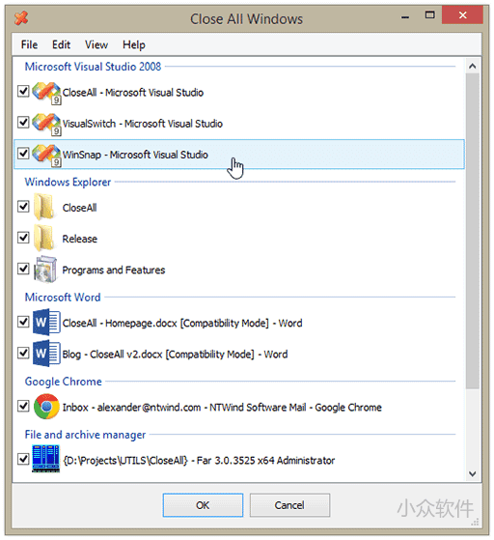The image size is (494, 540).
Task: Click the resize grip in the bottom corner
Action: 476,523
